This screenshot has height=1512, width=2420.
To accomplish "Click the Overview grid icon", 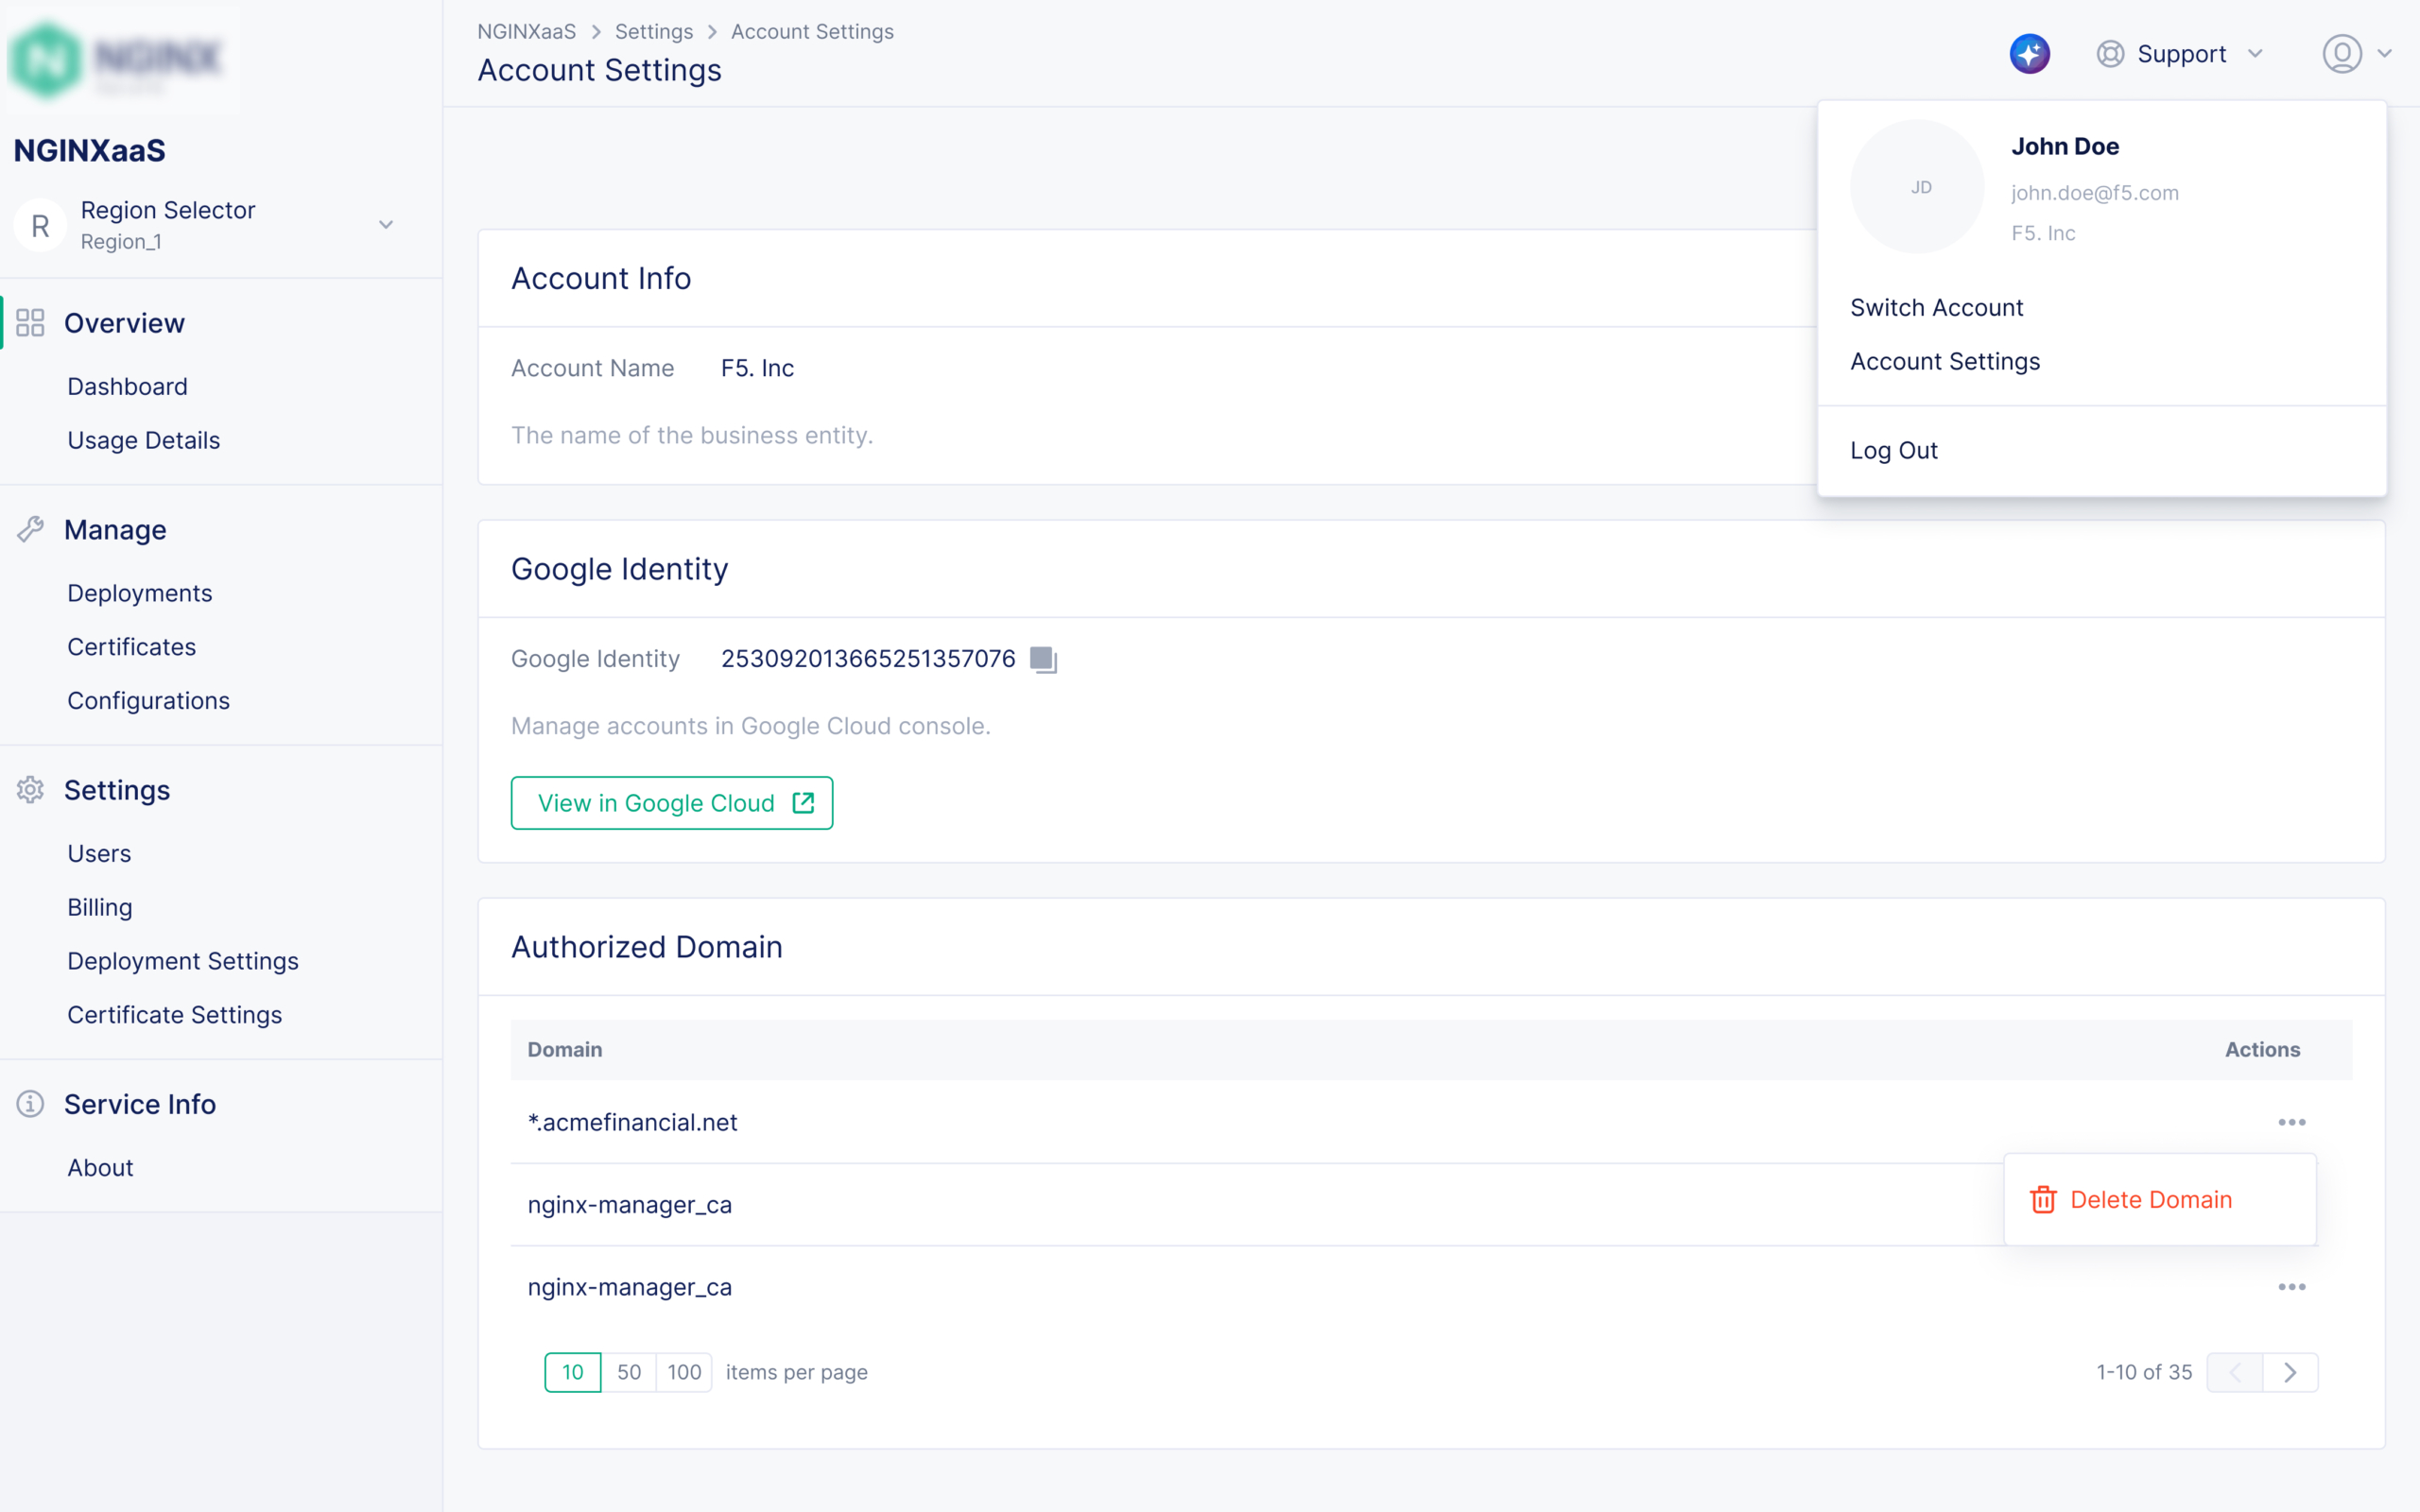I will pos(30,323).
